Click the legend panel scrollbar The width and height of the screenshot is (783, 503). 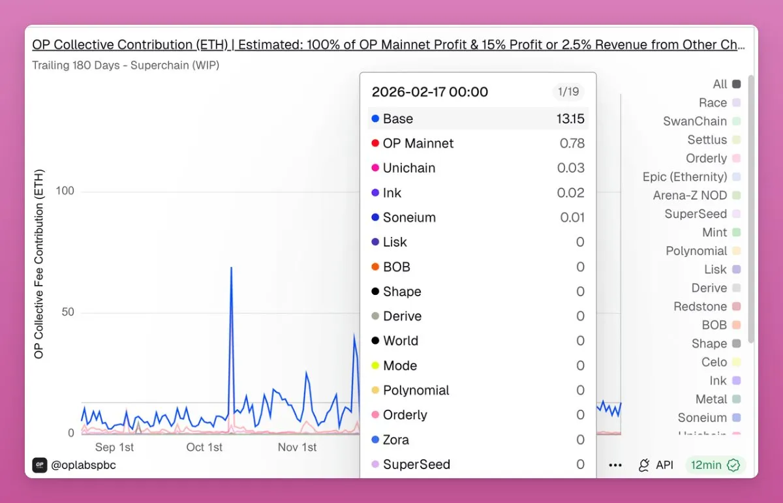tap(751, 209)
